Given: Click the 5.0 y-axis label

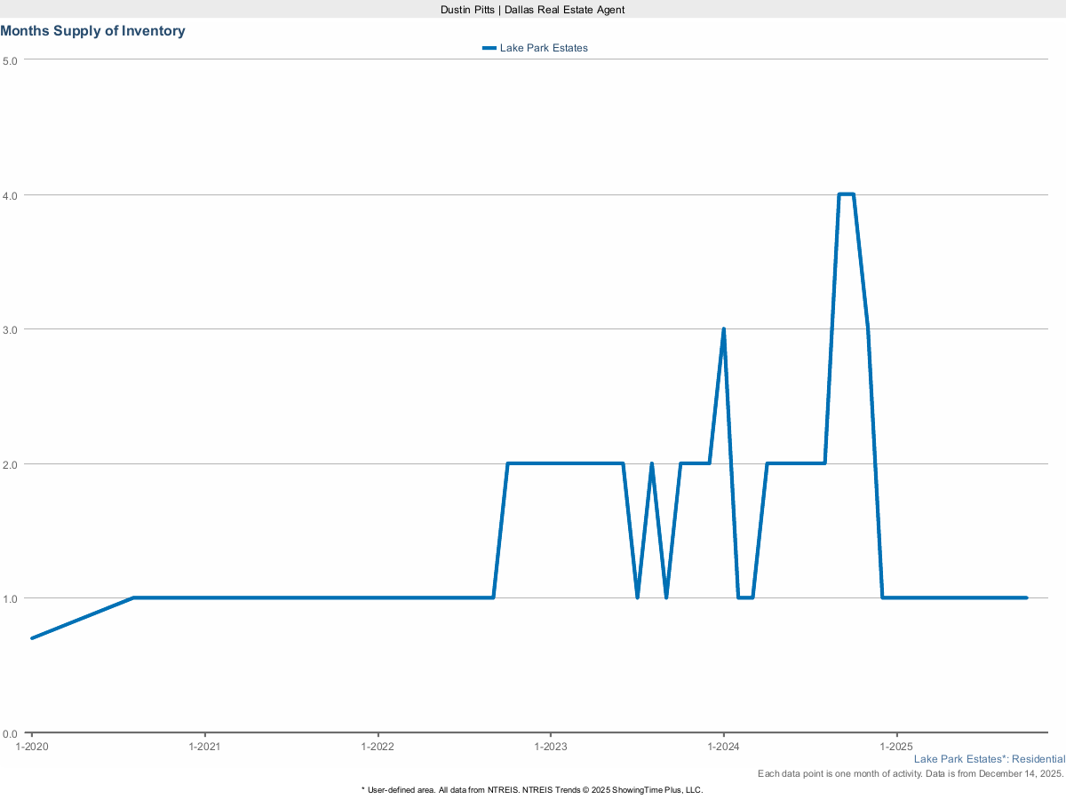Looking at the screenshot, I should (10, 60).
